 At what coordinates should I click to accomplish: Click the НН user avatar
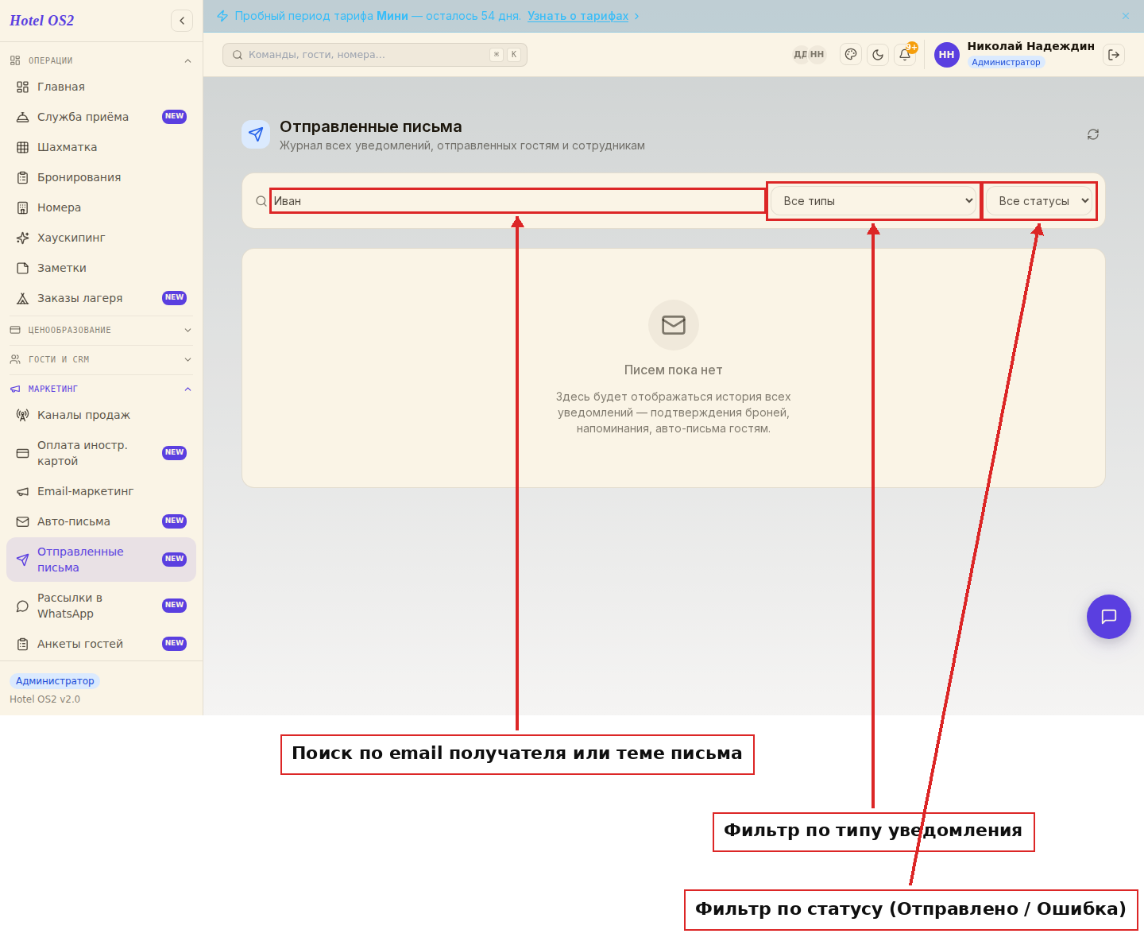[947, 55]
